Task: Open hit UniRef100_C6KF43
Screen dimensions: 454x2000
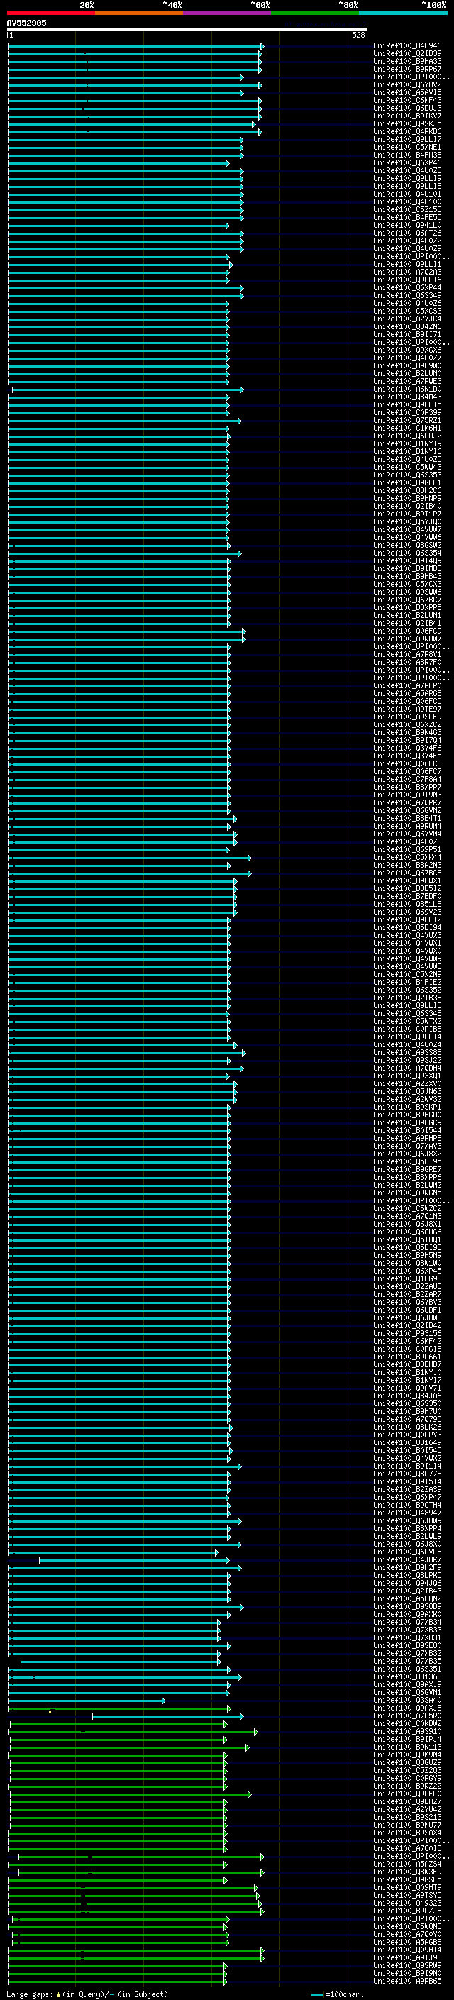Action: point(407,100)
